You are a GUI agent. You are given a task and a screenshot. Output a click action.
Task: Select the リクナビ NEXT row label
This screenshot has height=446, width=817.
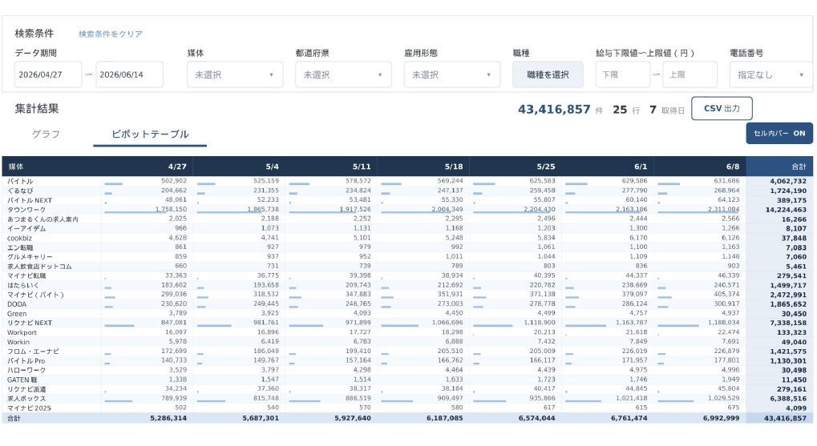tap(30, 323)
